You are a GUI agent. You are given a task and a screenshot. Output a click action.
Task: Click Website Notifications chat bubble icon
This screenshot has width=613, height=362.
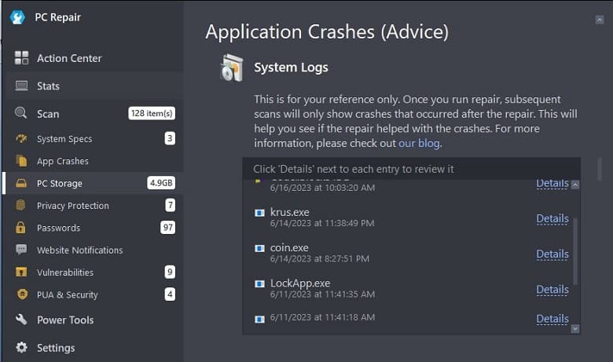pyautogui.click(x=21, y=250)
